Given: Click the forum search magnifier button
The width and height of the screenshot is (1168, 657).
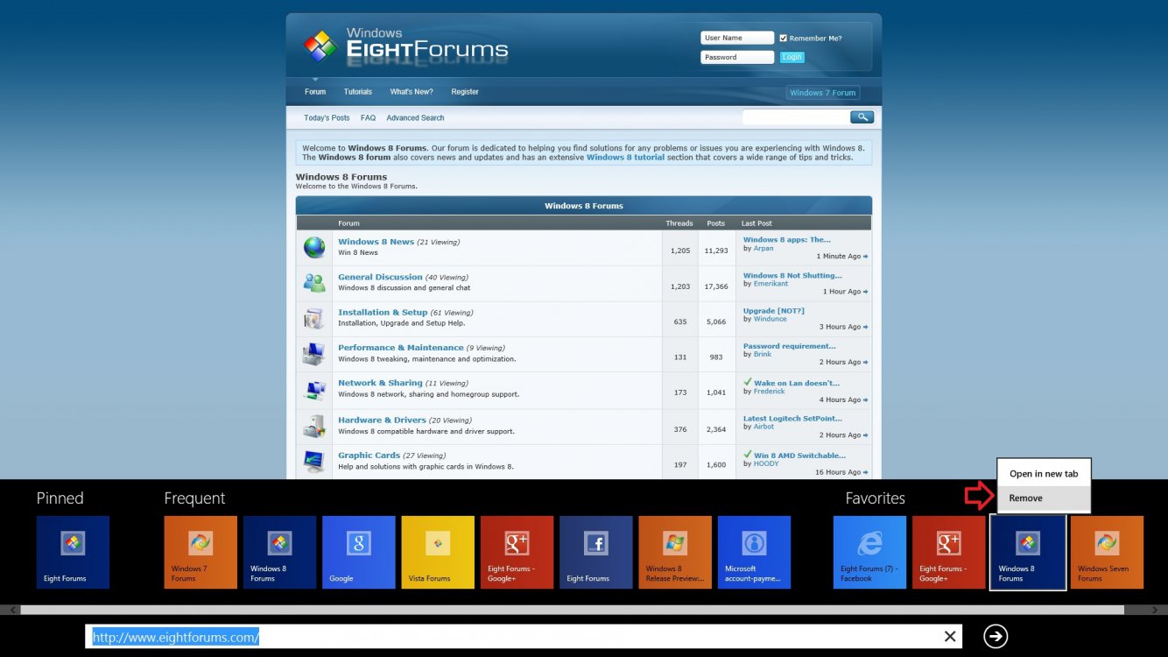Looking at the screenshot, I should click(862, 117).
